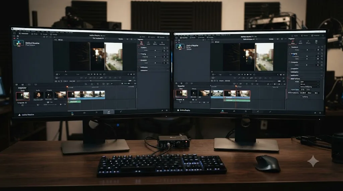Open the Audio tab icon in left Inspector
Screen dimensions: 343x191
[148, 43]
